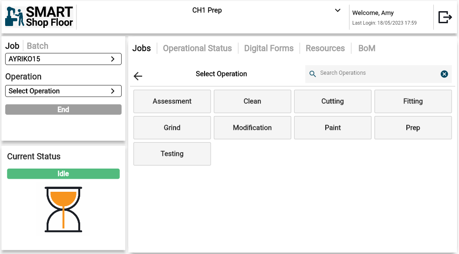This screenshot has height=254, width=459.
Task: Open the AYRIKO15 job selector
Action: click(63, 59)
